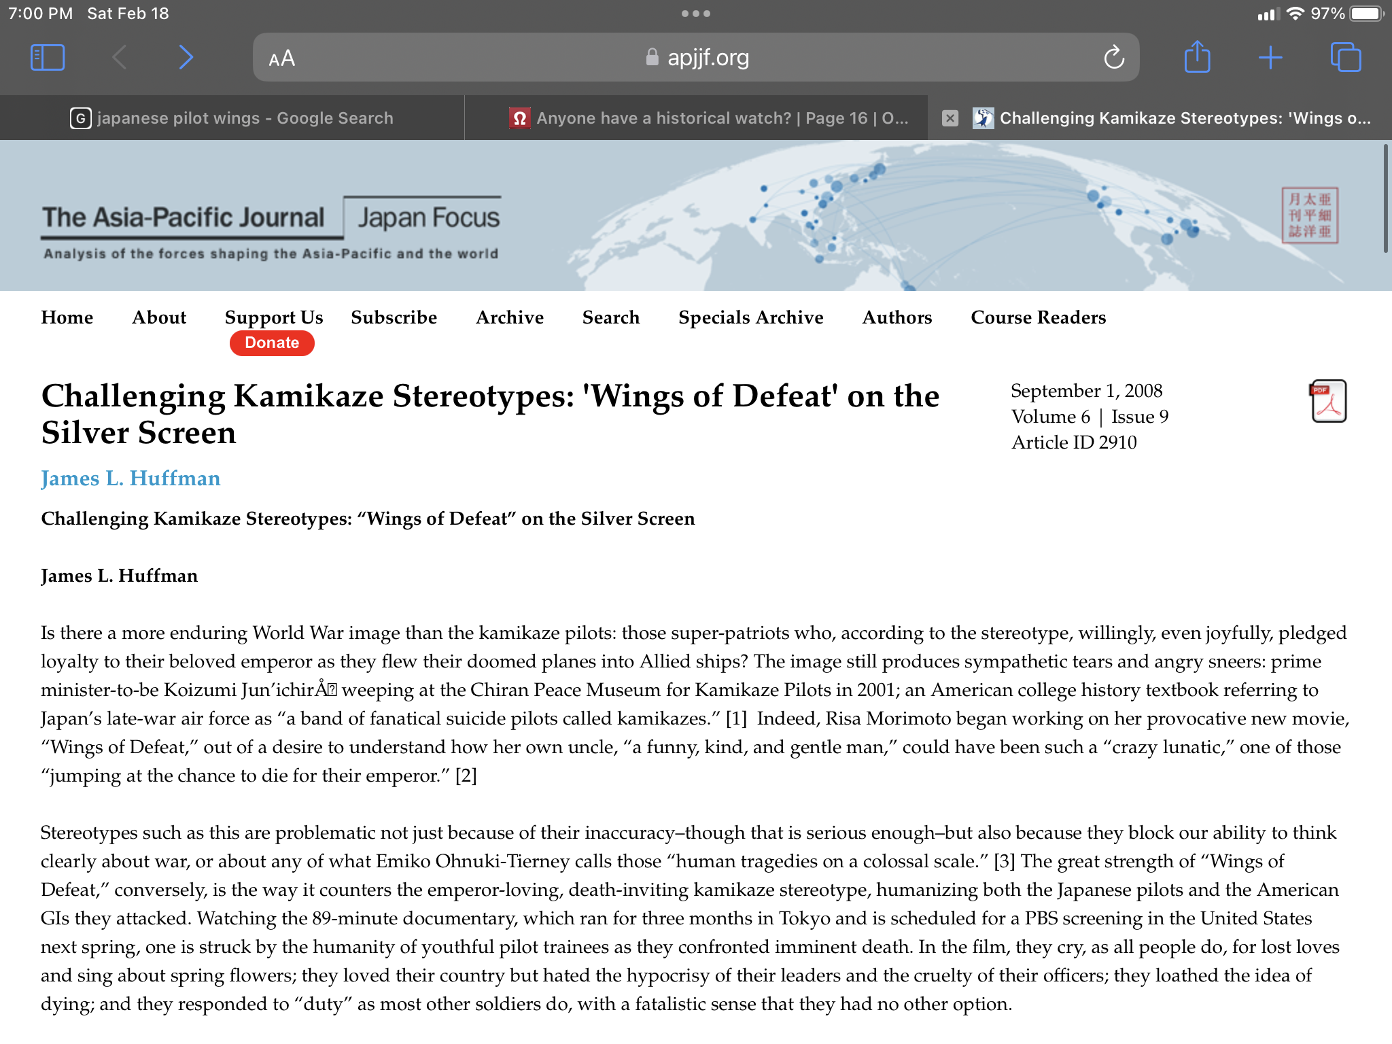Image resolution: width=1392 pixels, height=1044 pixels.
Task: Open the Share sheet icon
Action: coord(1197,57)
